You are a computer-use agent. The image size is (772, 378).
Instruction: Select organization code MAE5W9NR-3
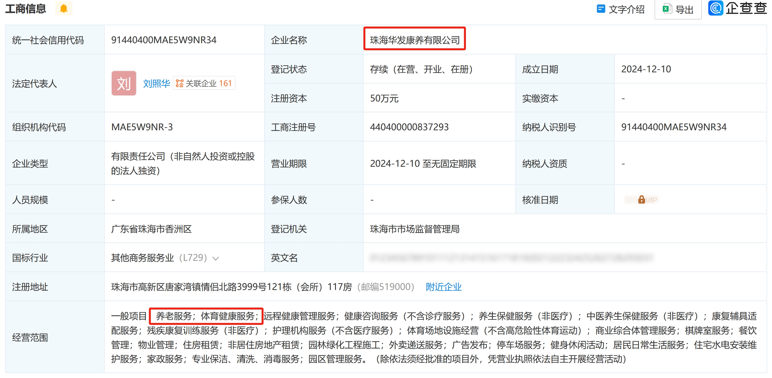142,127
